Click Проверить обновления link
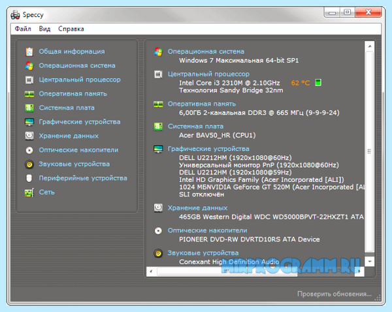 point(335,294)
